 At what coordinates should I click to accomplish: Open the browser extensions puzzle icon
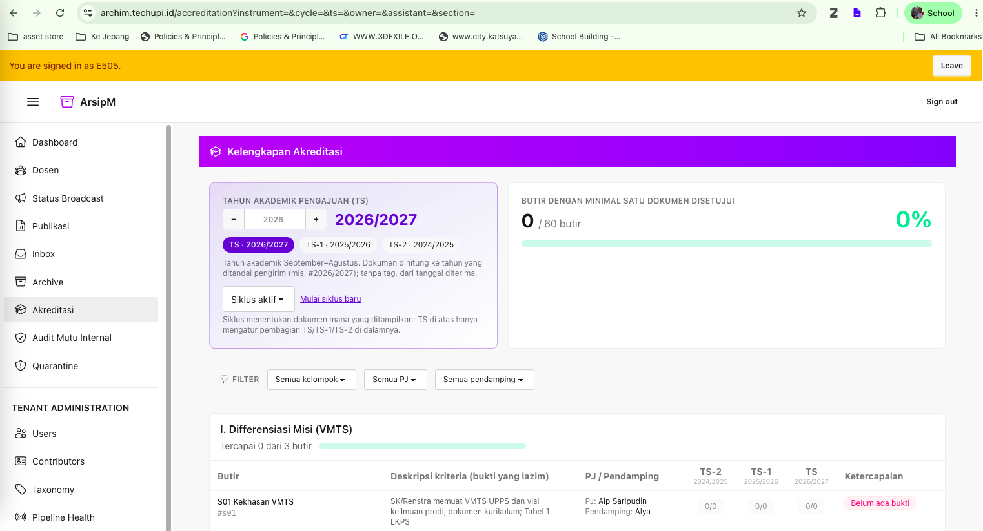[880, 13]
